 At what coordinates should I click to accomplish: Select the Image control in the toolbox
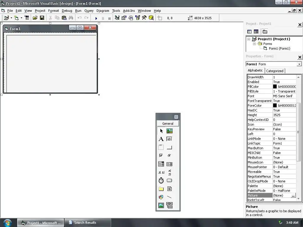click(x=161, y=205)
